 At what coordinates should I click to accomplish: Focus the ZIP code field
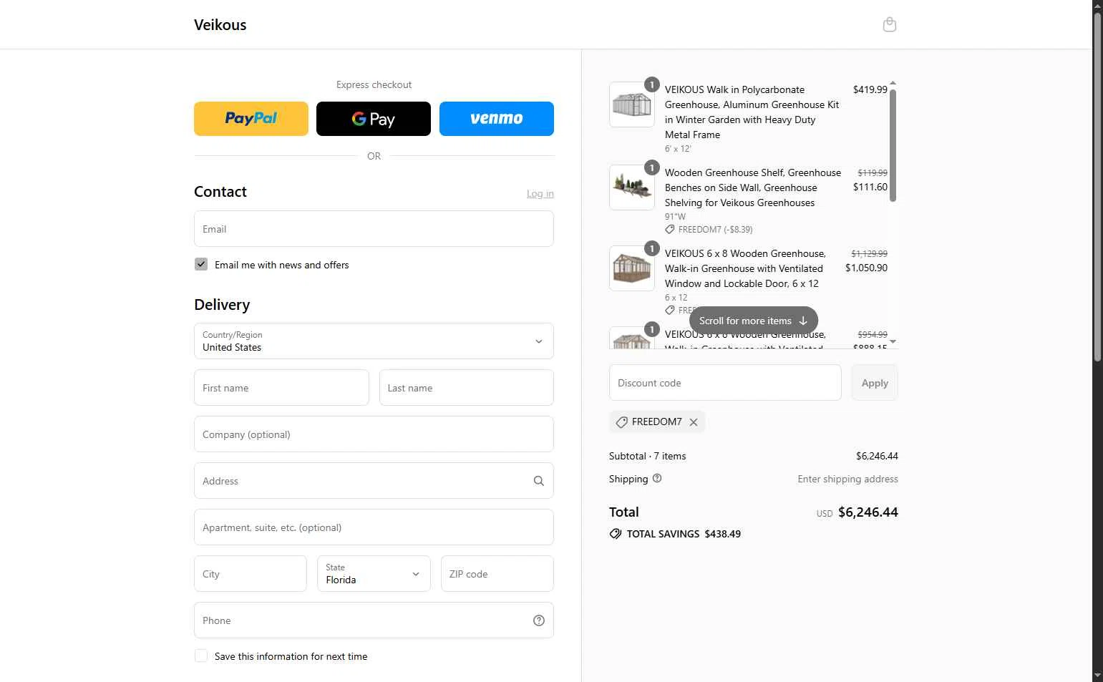point(497,574)
